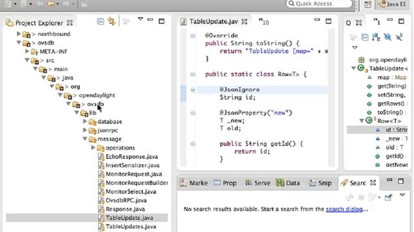Select get(String) method in Outline
Image resolution: width=414 pixels, height=232 pixels.
click(391, 86)
